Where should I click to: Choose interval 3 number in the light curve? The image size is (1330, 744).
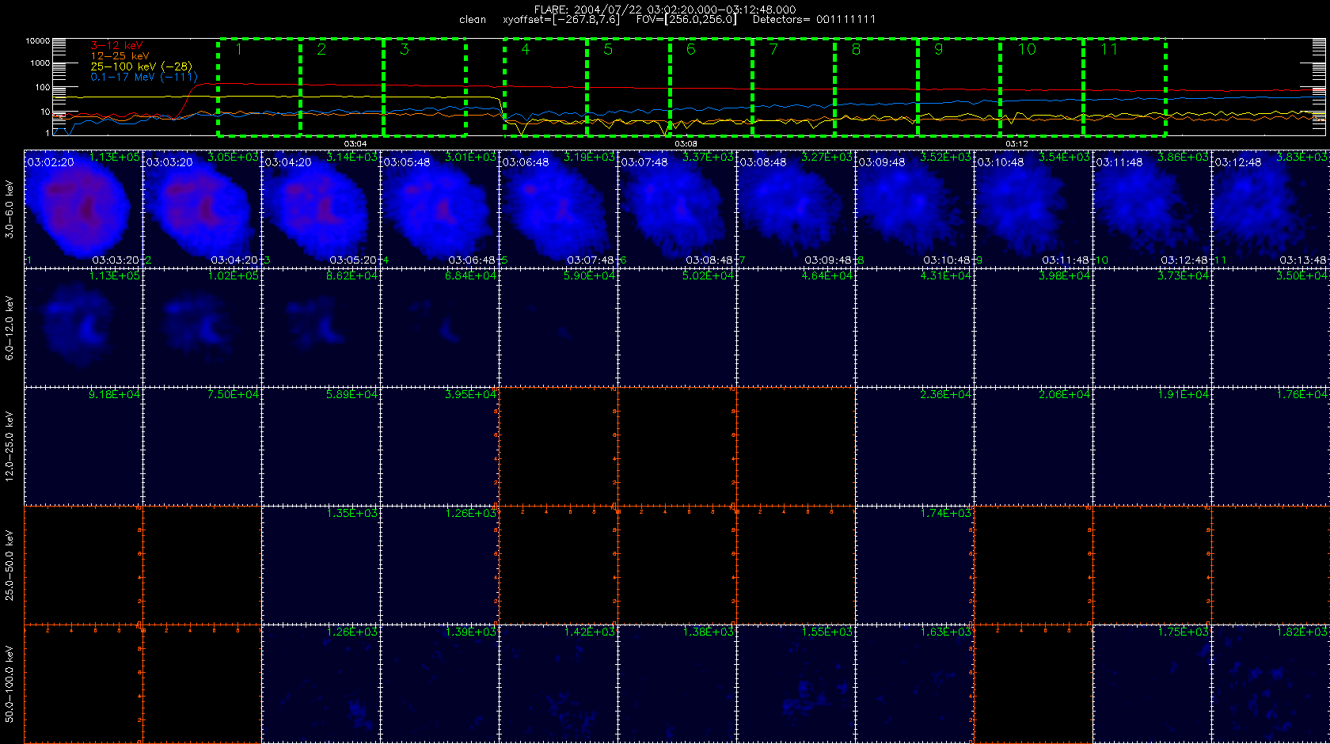pos(404,50)
